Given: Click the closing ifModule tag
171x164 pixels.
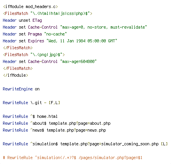Looking at the screenshot, I should [16, 75].
